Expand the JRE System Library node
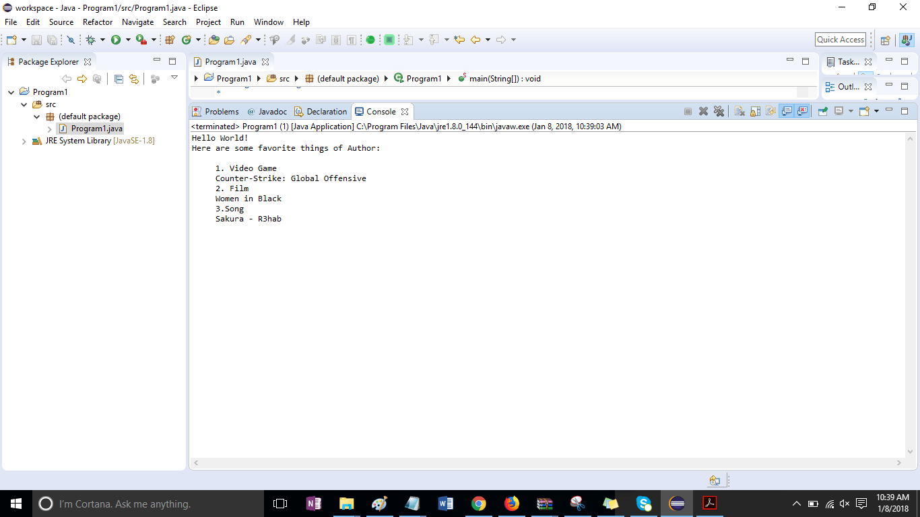Screen dimensions: 920x517 tap(24, 141)
